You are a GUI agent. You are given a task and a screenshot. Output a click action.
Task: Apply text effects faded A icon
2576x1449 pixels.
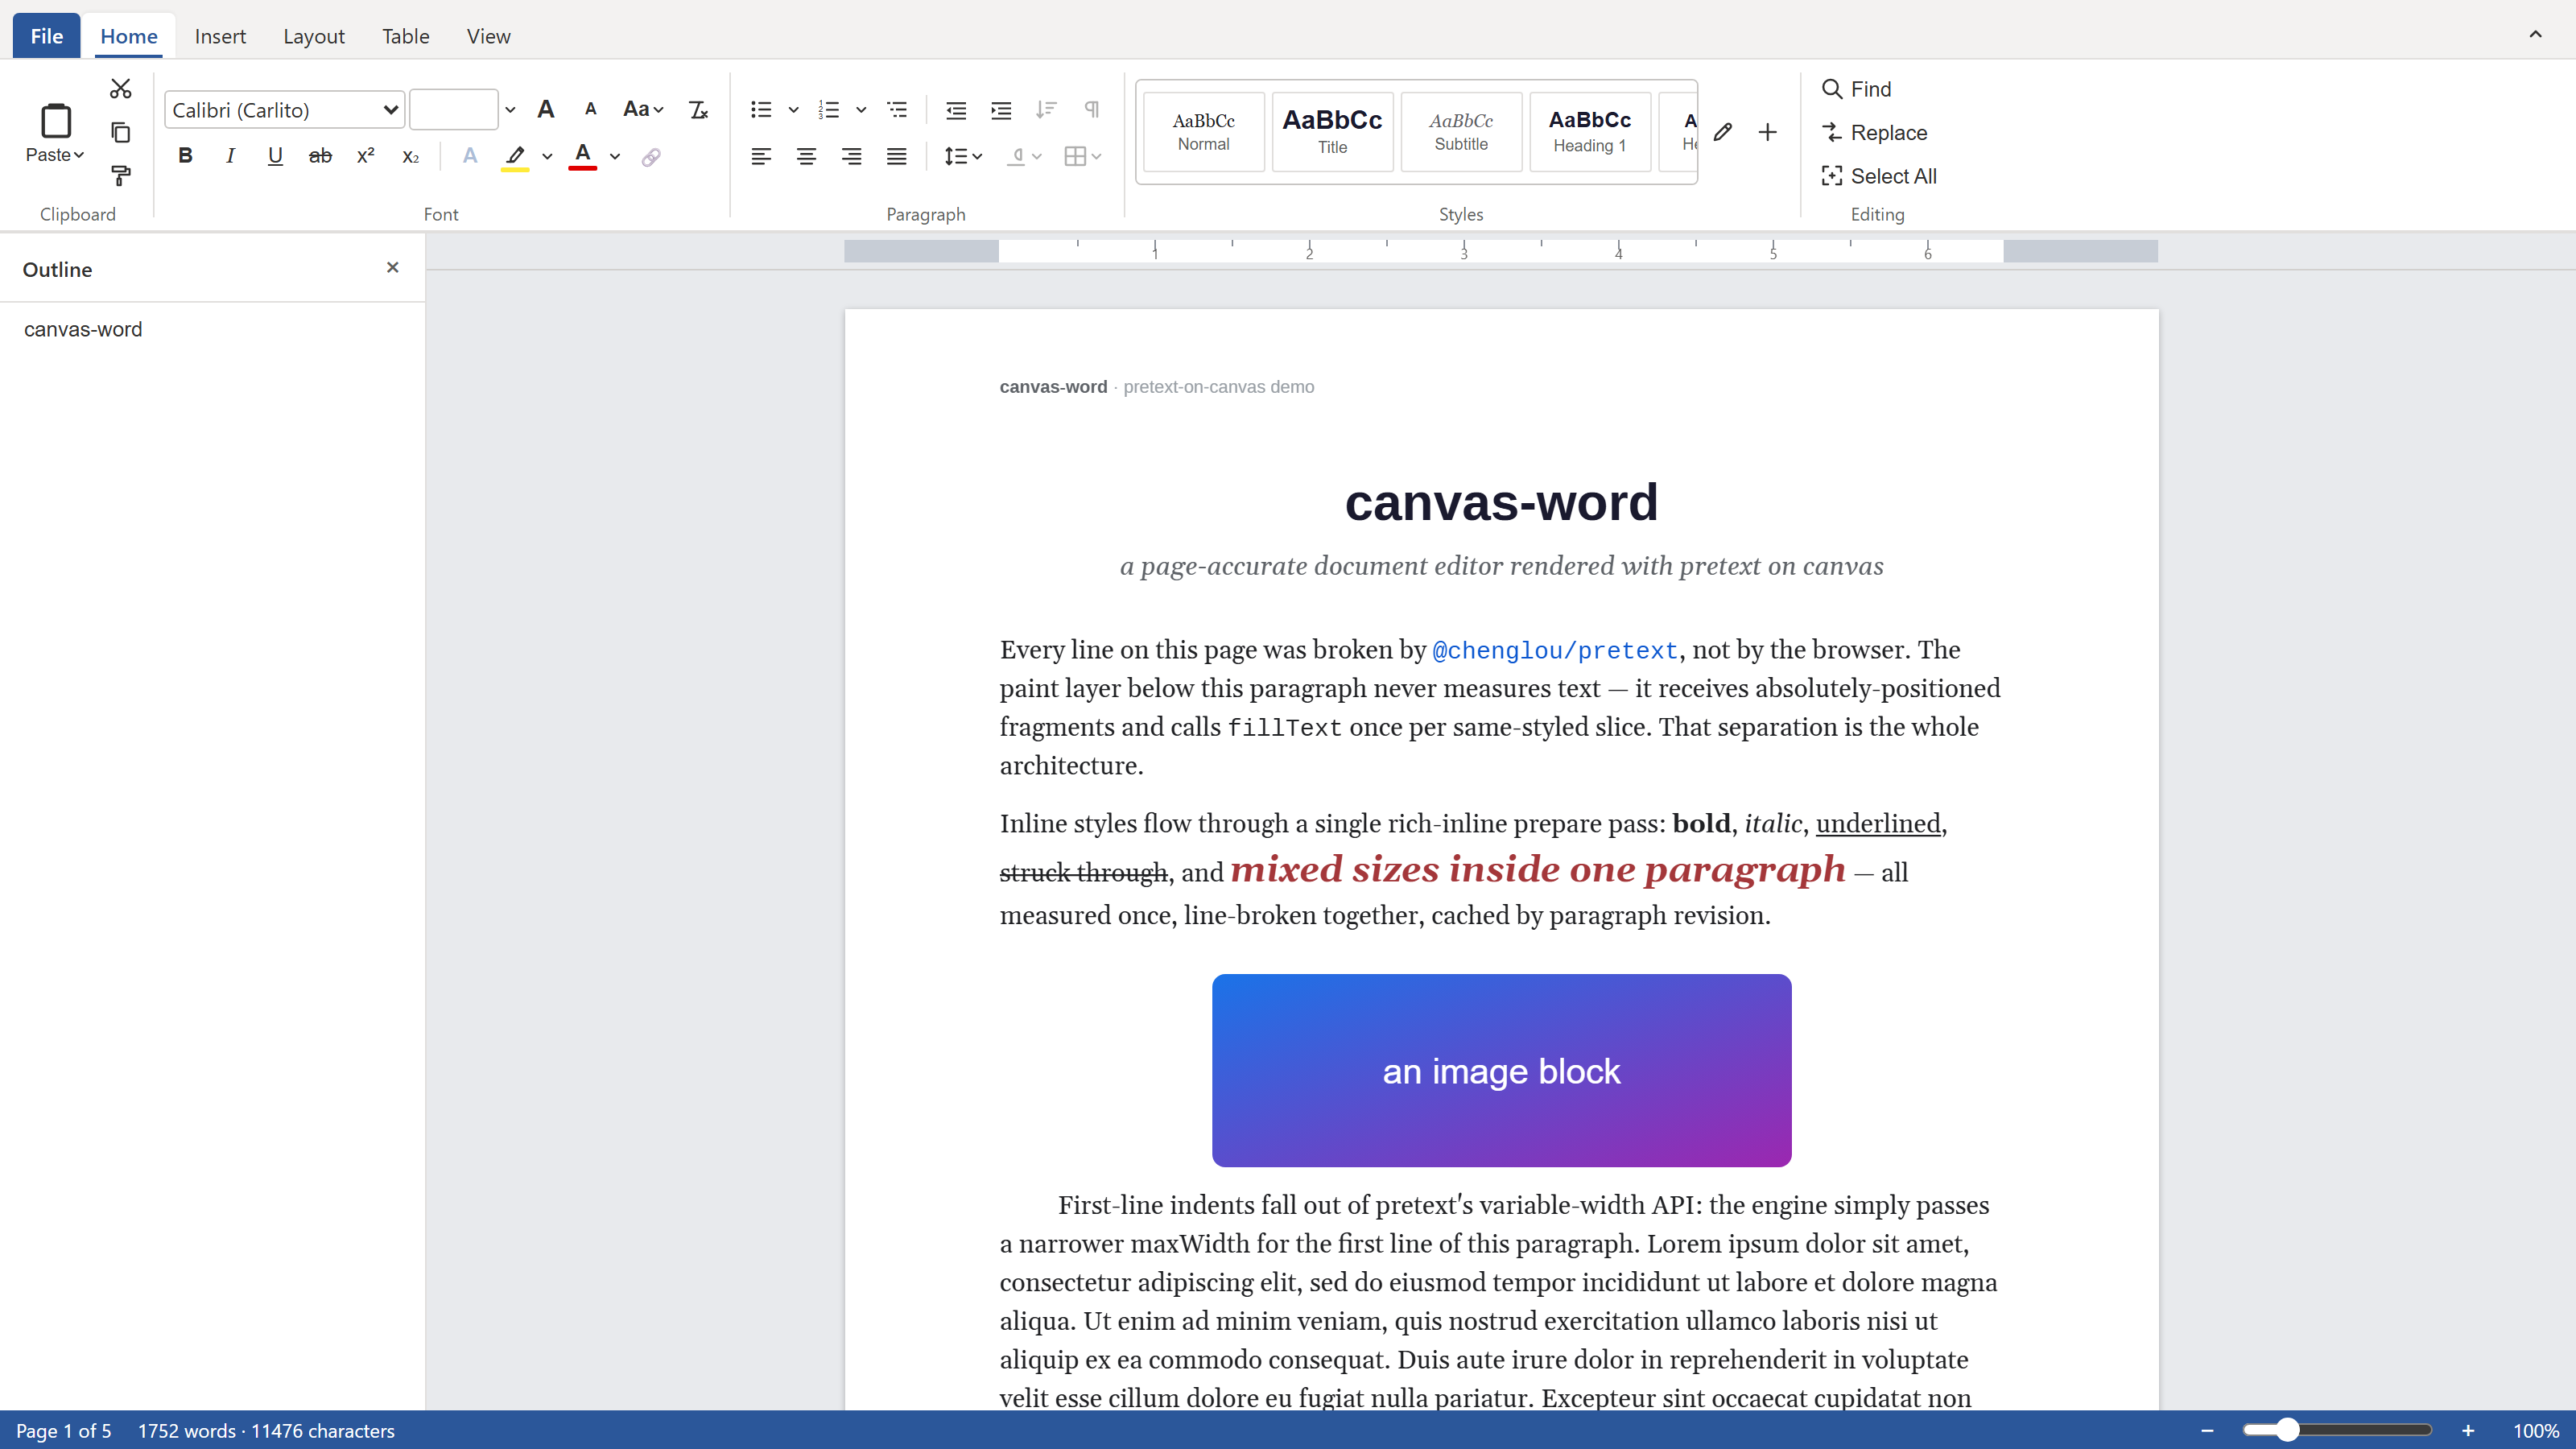(469, 156)
